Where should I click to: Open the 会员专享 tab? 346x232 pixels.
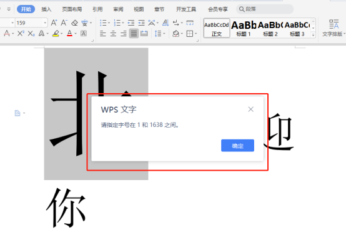(217, 9)
